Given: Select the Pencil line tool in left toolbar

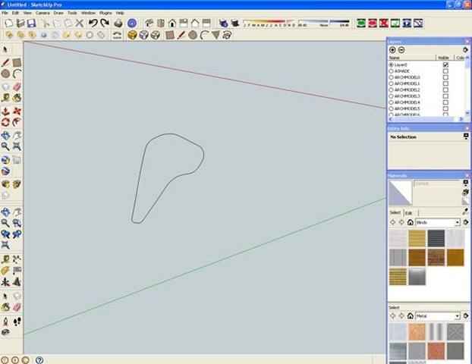Looking at the screenshot, I should pyautogui.click(x=5, y=62).
